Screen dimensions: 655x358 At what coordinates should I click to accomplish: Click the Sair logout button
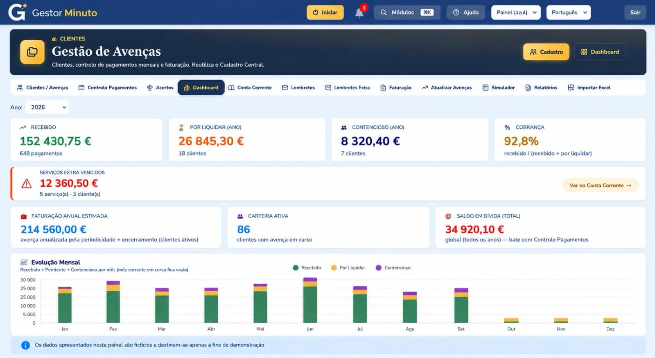pos(635,12)
